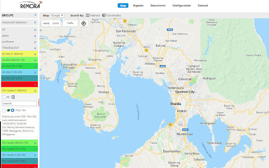Click the General Nakar label on the map

click(x=253, y=55)
